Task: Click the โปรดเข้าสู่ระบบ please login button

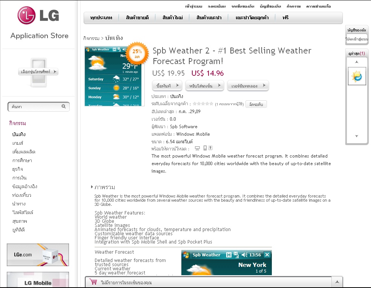Action: [357, 39]
